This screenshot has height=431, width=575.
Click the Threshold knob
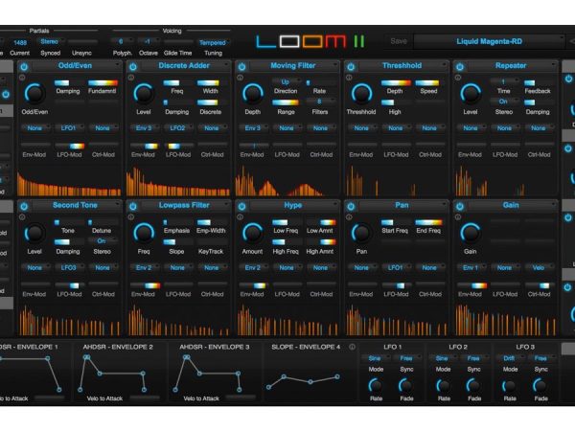361,94
